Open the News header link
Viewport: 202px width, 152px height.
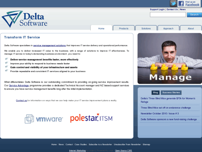[183, 9]
